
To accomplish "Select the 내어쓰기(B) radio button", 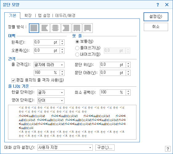I will 77,54.
